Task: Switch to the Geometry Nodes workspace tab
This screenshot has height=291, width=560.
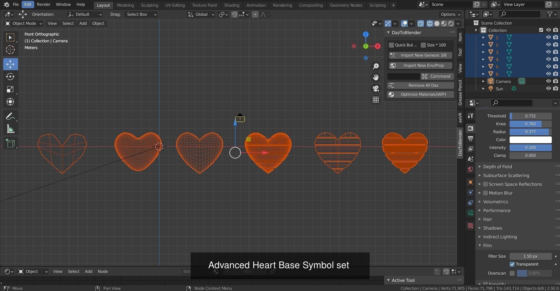Action: [x=346, y=5]
